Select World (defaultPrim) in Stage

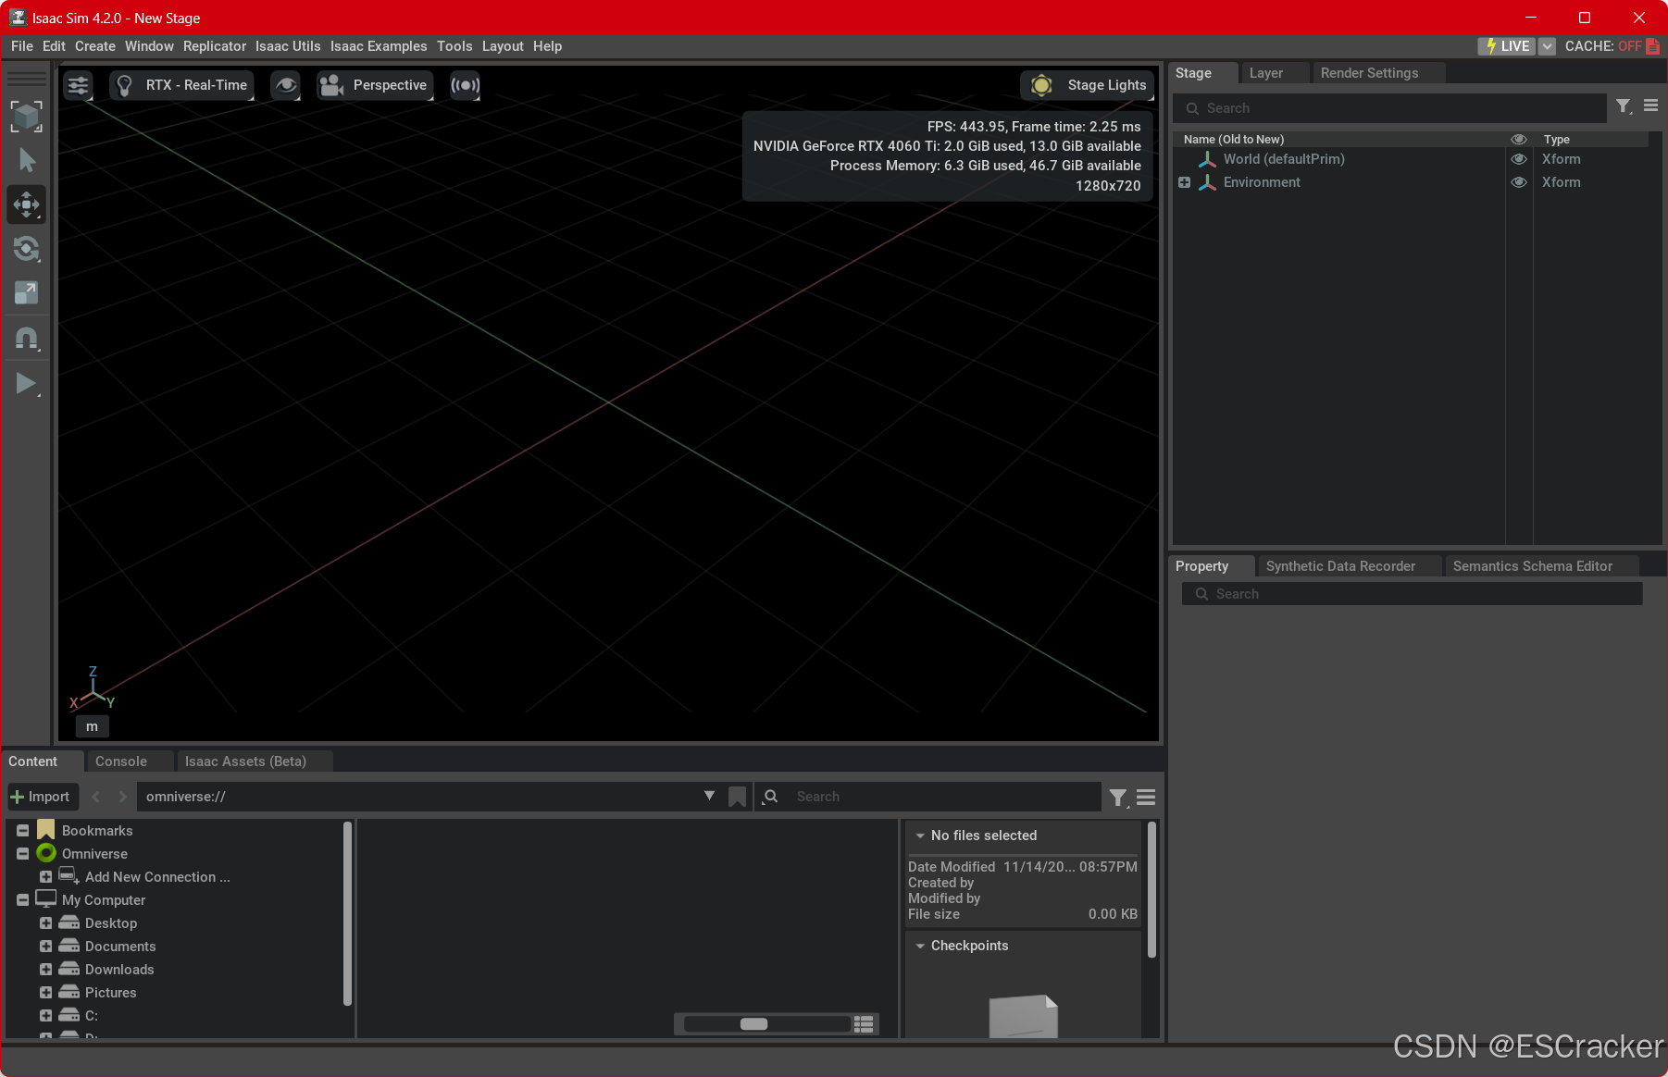coord(1284,159)
